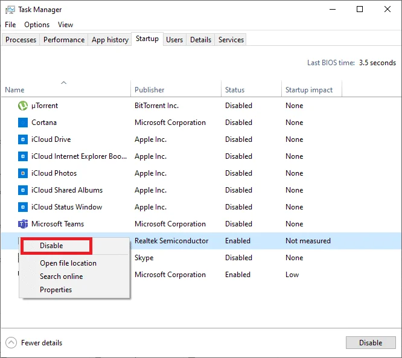Screen dimensions: 402x358
Task: Click the Skype publisher cell
Action: tap(144, 258)
